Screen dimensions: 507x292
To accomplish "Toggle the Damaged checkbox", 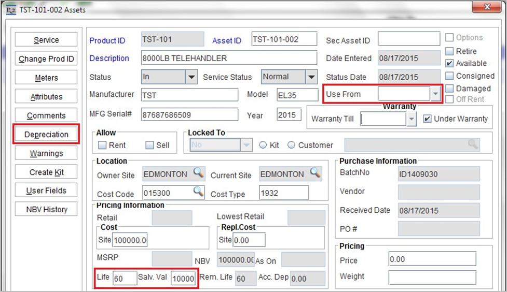I will coord(449,89).
